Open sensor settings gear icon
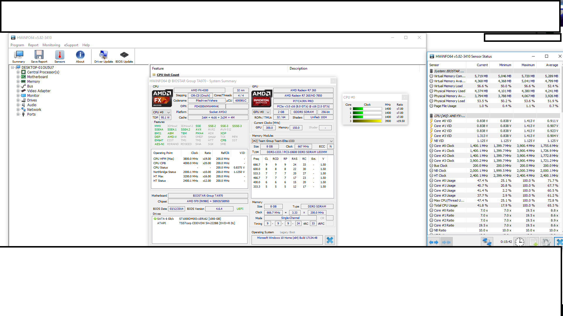 pos(546,242)
